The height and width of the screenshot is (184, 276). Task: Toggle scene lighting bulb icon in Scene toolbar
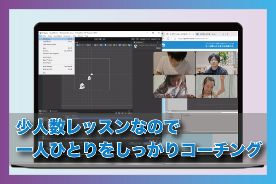click(x=106, y=45)
